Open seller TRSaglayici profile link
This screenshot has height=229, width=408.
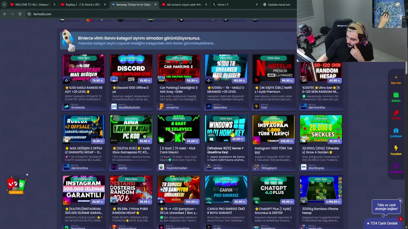coord(269,168)
